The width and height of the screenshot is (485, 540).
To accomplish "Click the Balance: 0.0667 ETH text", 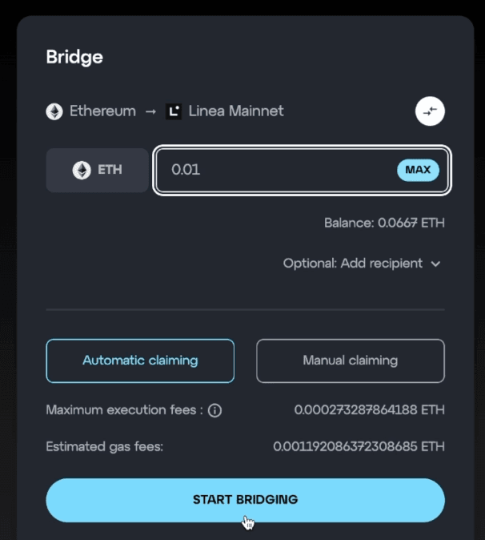I will (384, 223).
